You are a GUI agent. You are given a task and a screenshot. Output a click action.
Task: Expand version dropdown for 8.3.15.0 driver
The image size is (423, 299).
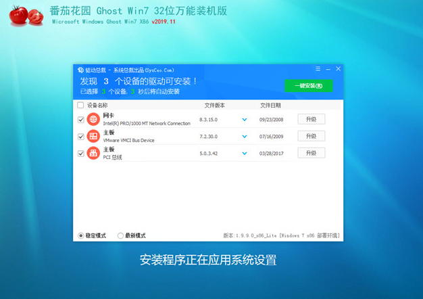click(x=245, y=119)
